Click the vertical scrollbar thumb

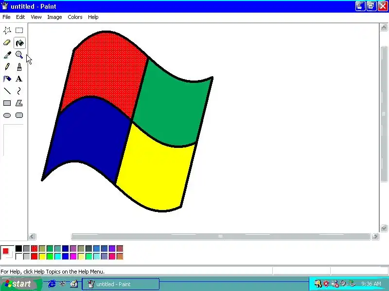pos(384,114)
